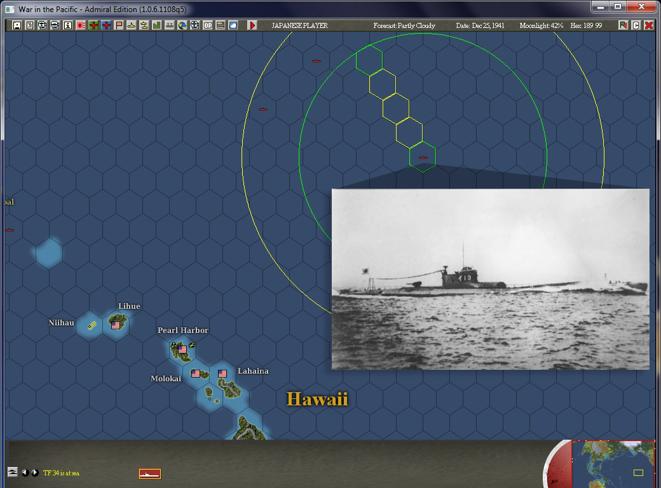The height and width of the screenshot is (488, 661).
Task: Click the Japanese rising sun flag icon
Action: 81,25
